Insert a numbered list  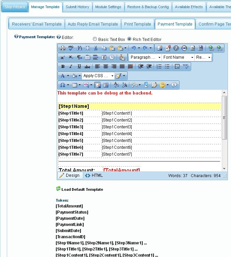[x=159, y=67]
